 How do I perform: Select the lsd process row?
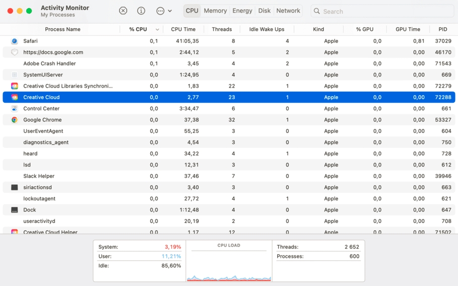(x=229, y=165)
